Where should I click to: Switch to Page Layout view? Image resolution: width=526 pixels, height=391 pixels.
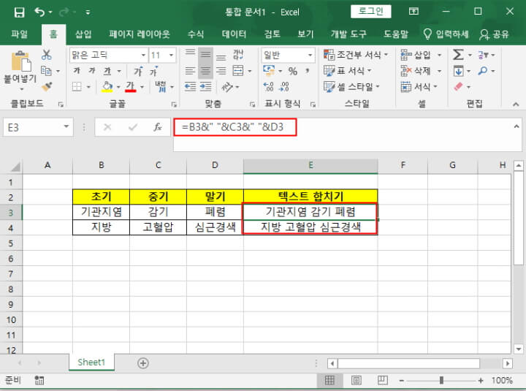(x=357, y=380)
